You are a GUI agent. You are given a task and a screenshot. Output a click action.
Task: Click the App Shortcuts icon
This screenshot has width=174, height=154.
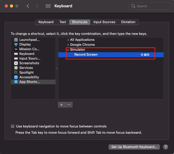click(x=16, y=82)
